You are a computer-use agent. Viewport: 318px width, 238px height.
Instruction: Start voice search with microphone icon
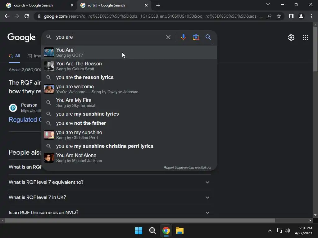tap(183, 37)
